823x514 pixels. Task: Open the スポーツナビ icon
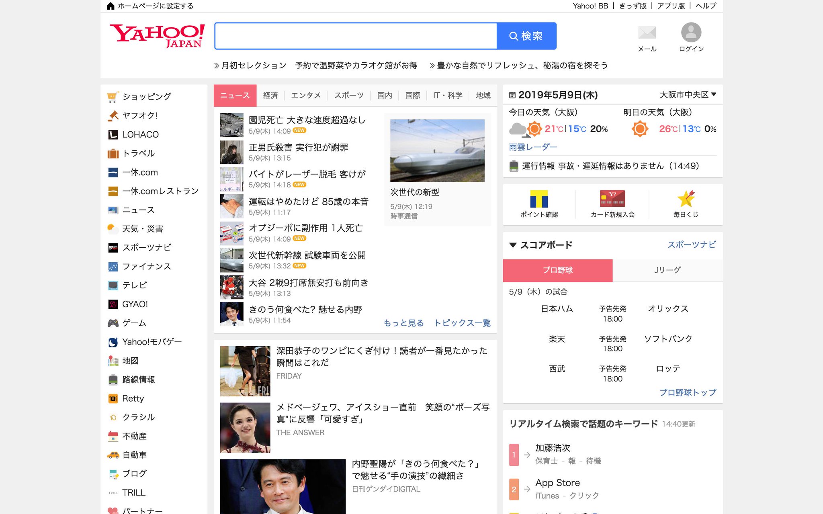click(x=113, y=248)
